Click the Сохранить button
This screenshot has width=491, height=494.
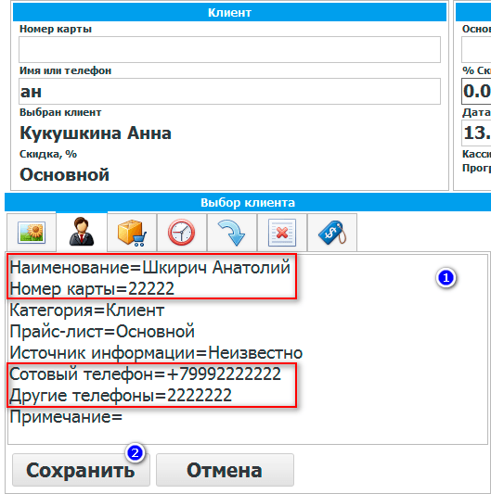[81, 470]
